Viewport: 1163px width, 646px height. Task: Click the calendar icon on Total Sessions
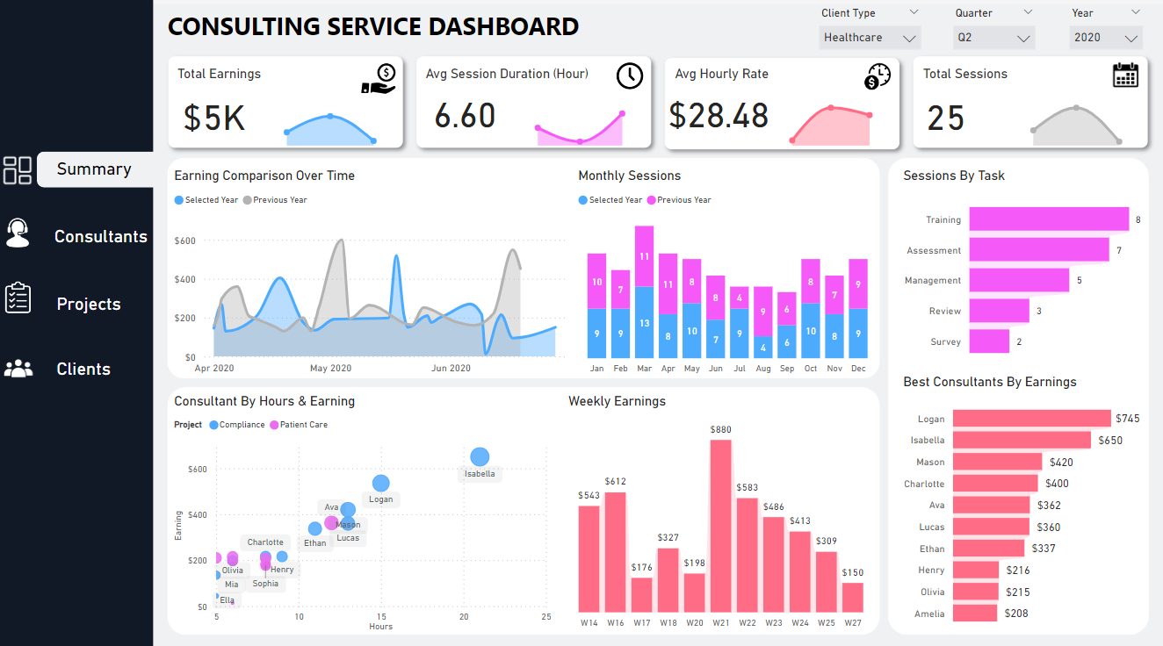click(x=1125, y=75)
